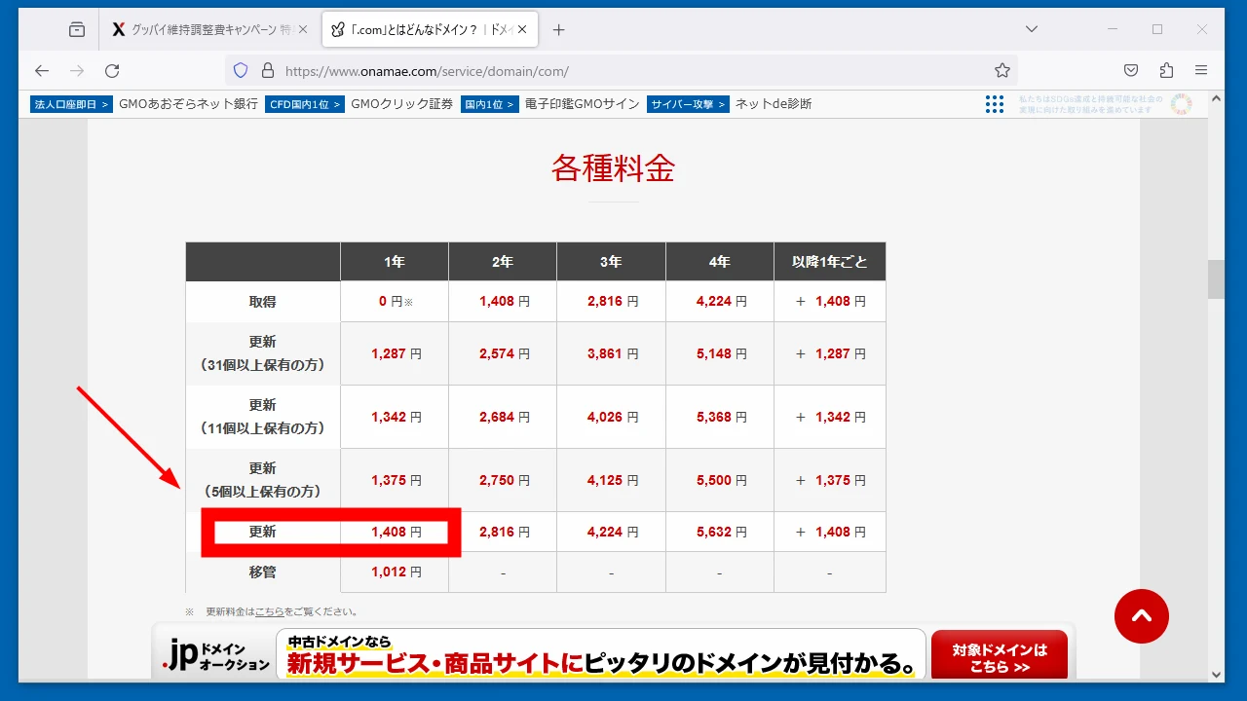Bookmark this page with star icon

point(1001,70)
